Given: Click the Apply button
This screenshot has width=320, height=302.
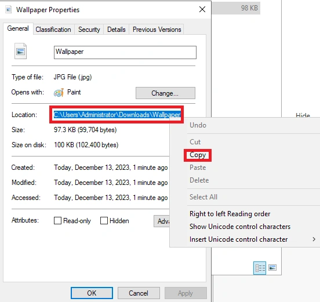Looking at the screenshot, I should pyautogui.click(x=186, y=293).
